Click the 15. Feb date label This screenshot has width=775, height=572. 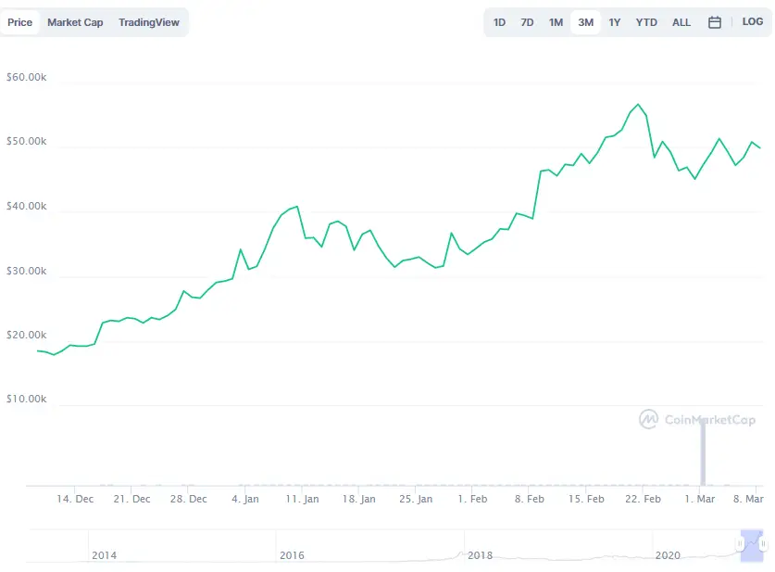pos(586,499)
